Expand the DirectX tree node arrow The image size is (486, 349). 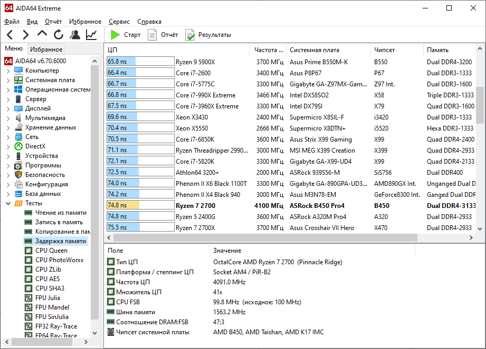tap(8, 146)
